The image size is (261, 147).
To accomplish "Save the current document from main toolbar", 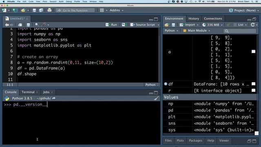I will 34,10.
